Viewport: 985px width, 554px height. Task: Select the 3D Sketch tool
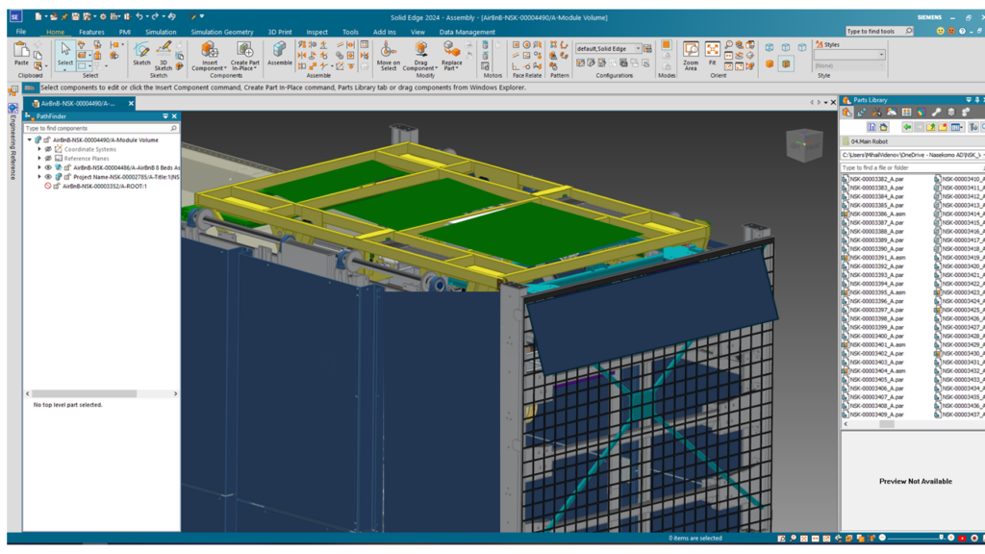point(164,54)
